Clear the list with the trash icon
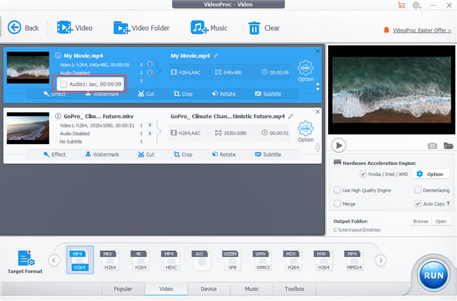 click(264, 28)
